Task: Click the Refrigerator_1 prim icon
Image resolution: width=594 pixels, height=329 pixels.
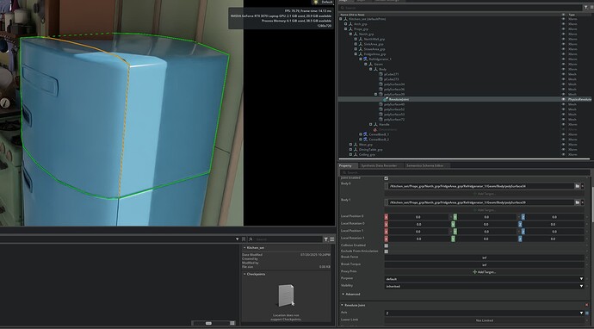Action: point(365,59)
